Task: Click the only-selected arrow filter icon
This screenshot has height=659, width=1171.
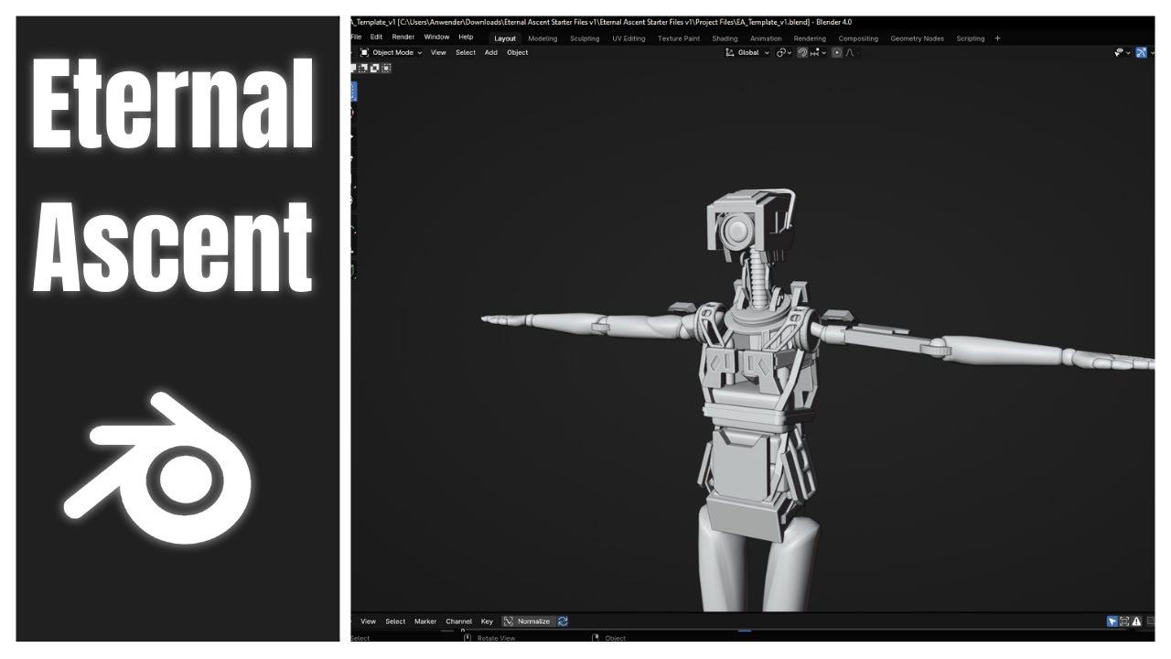Action: [1112, 621]
